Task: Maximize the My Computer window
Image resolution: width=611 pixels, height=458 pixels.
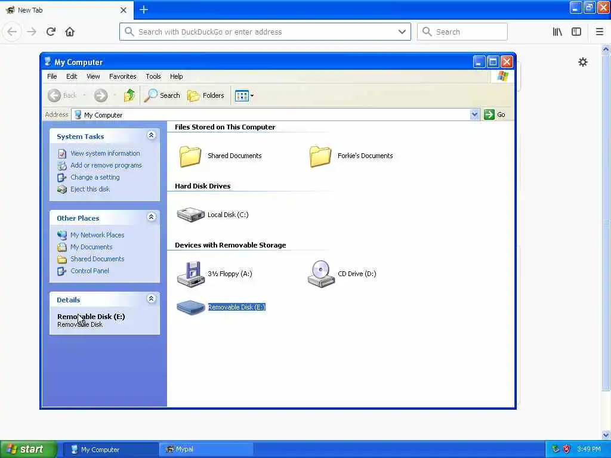Action: pyautogui.click(x=493, y=62)
